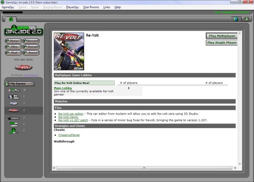Click the horizontal scrollbar left arrow

click(x=54, y=168)
